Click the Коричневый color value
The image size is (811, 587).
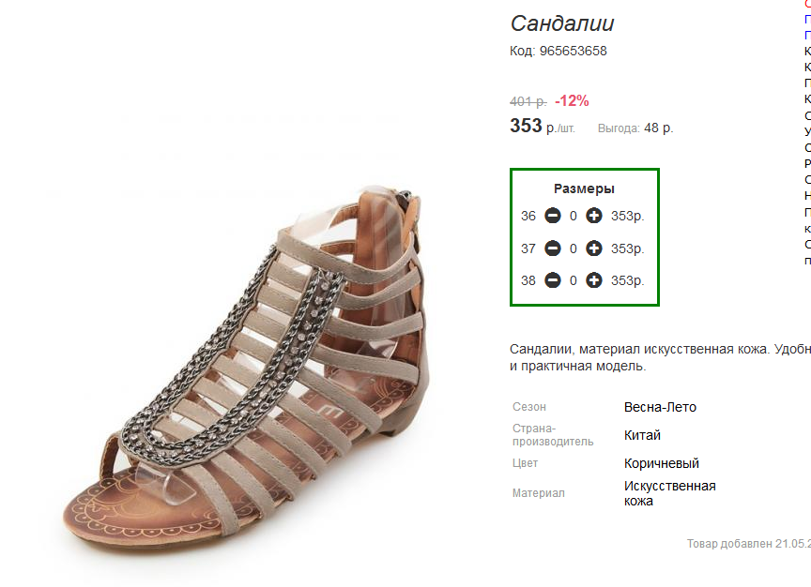point(662,463)
